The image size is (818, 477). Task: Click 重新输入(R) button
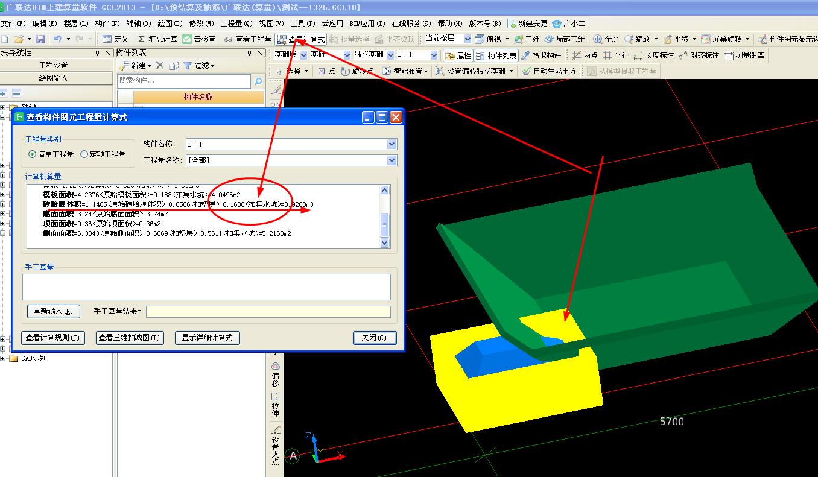tap(53, 311)
